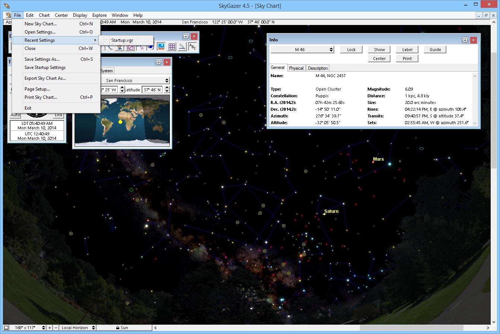Screen dimensions: 500x334
Task: Click the Label button in Info panel
Action: click(407, 50)
